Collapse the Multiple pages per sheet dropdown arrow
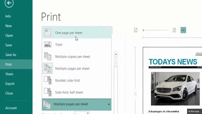Screen dimensions: 202x114 [109, 104]
